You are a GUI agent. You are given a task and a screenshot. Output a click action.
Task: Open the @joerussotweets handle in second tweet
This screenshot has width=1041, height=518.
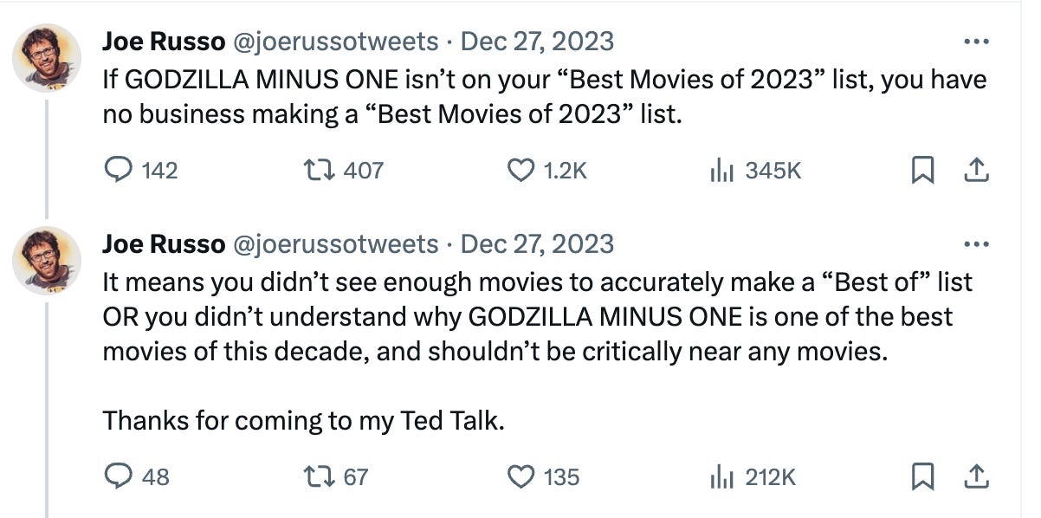(335, 244)
